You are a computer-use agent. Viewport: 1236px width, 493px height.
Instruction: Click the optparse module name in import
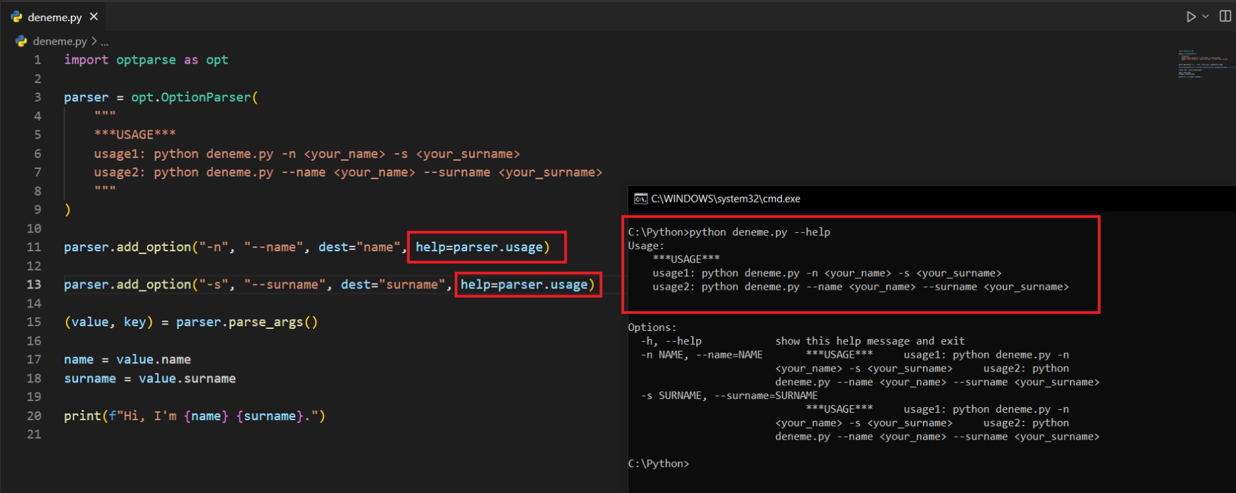pyautogui.click(x=146, y=60)
